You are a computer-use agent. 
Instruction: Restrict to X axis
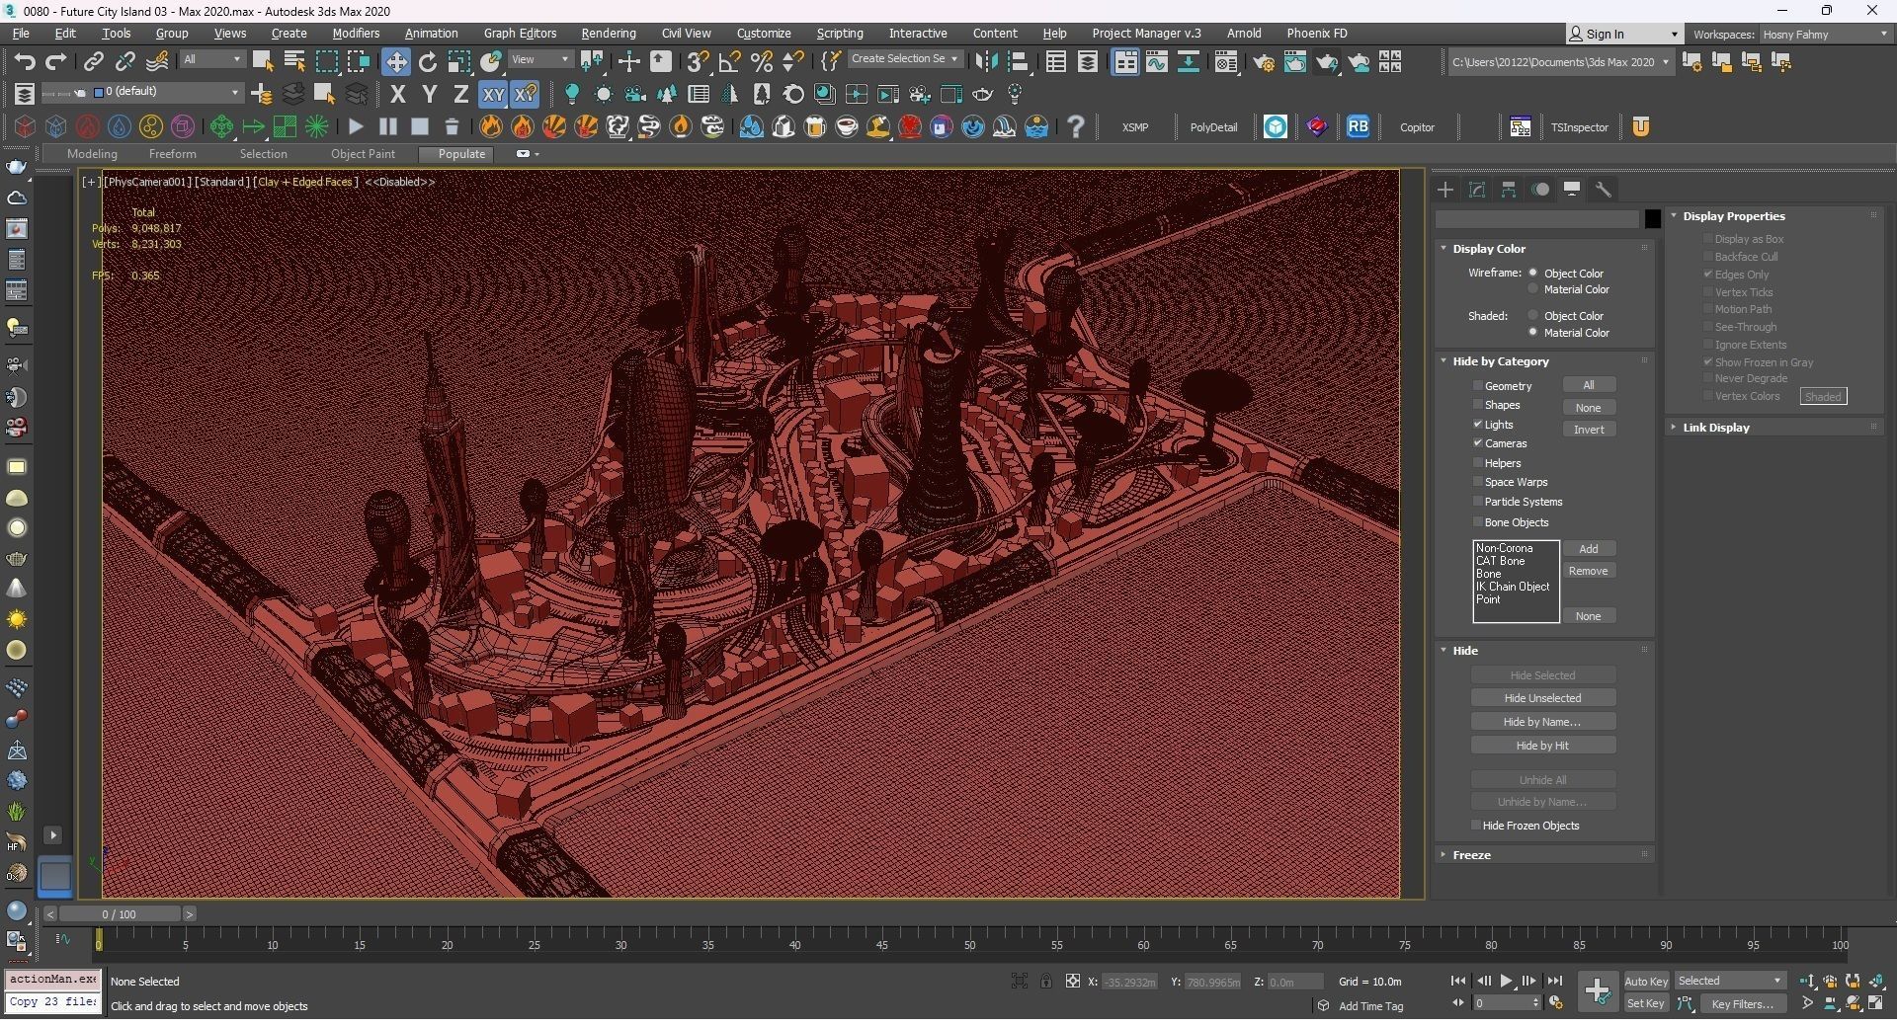pos(397,95)
